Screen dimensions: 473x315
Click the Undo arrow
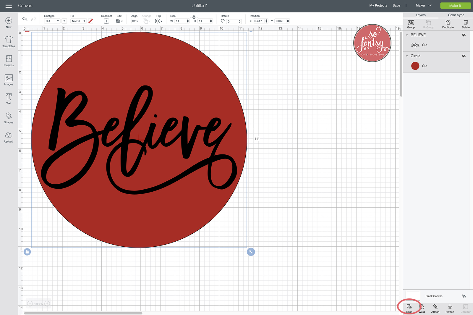25,19
